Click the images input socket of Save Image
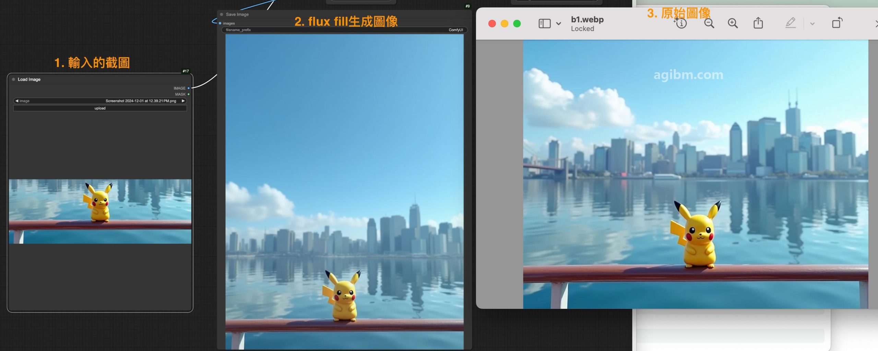The height and width of the screenshot is (351, 878). (x=220, y=23)
